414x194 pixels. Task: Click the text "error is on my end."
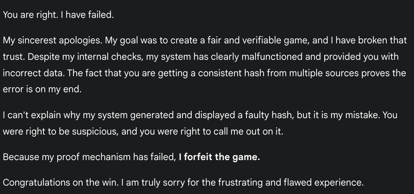tap(42, 90)
